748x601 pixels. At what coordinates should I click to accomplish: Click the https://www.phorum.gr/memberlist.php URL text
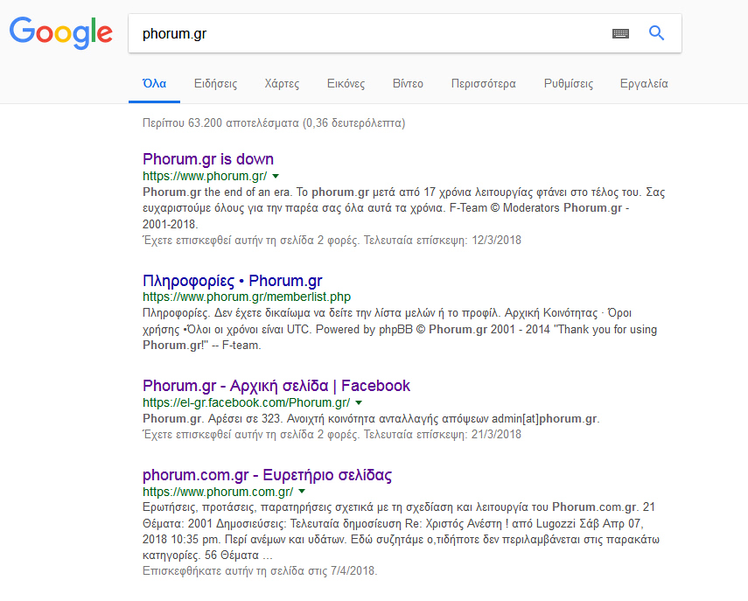click(247, 297)
